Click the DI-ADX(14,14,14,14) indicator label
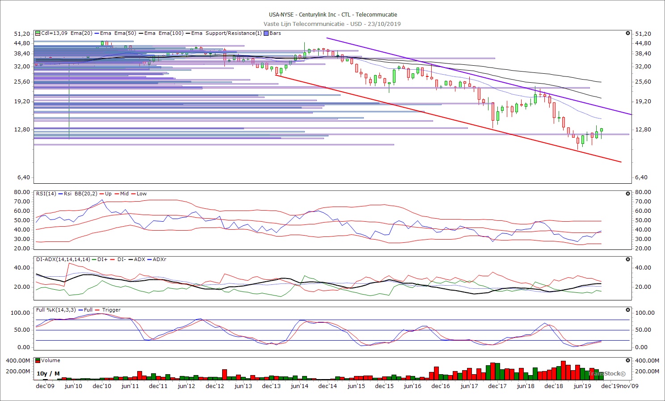The width and height of the screenshot is (665, 401). coord(63,260)
